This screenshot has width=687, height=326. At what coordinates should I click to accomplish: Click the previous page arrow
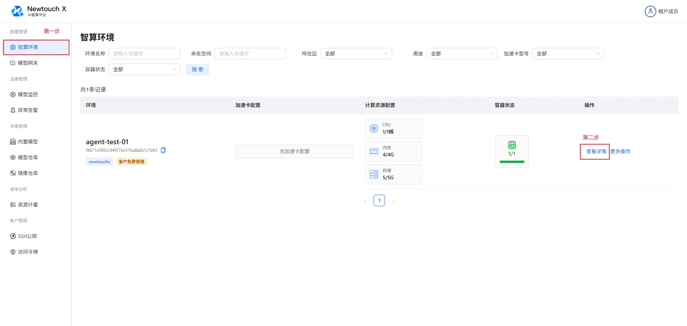[365, 201]
